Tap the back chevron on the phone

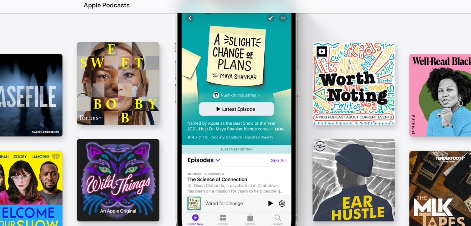[x=190, y=18]
